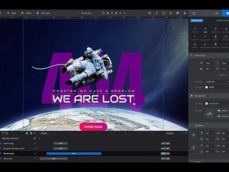Open the On Scroll section icon
Image resolution: width=229 pixels, height=172 pixels.
point(226,38)
